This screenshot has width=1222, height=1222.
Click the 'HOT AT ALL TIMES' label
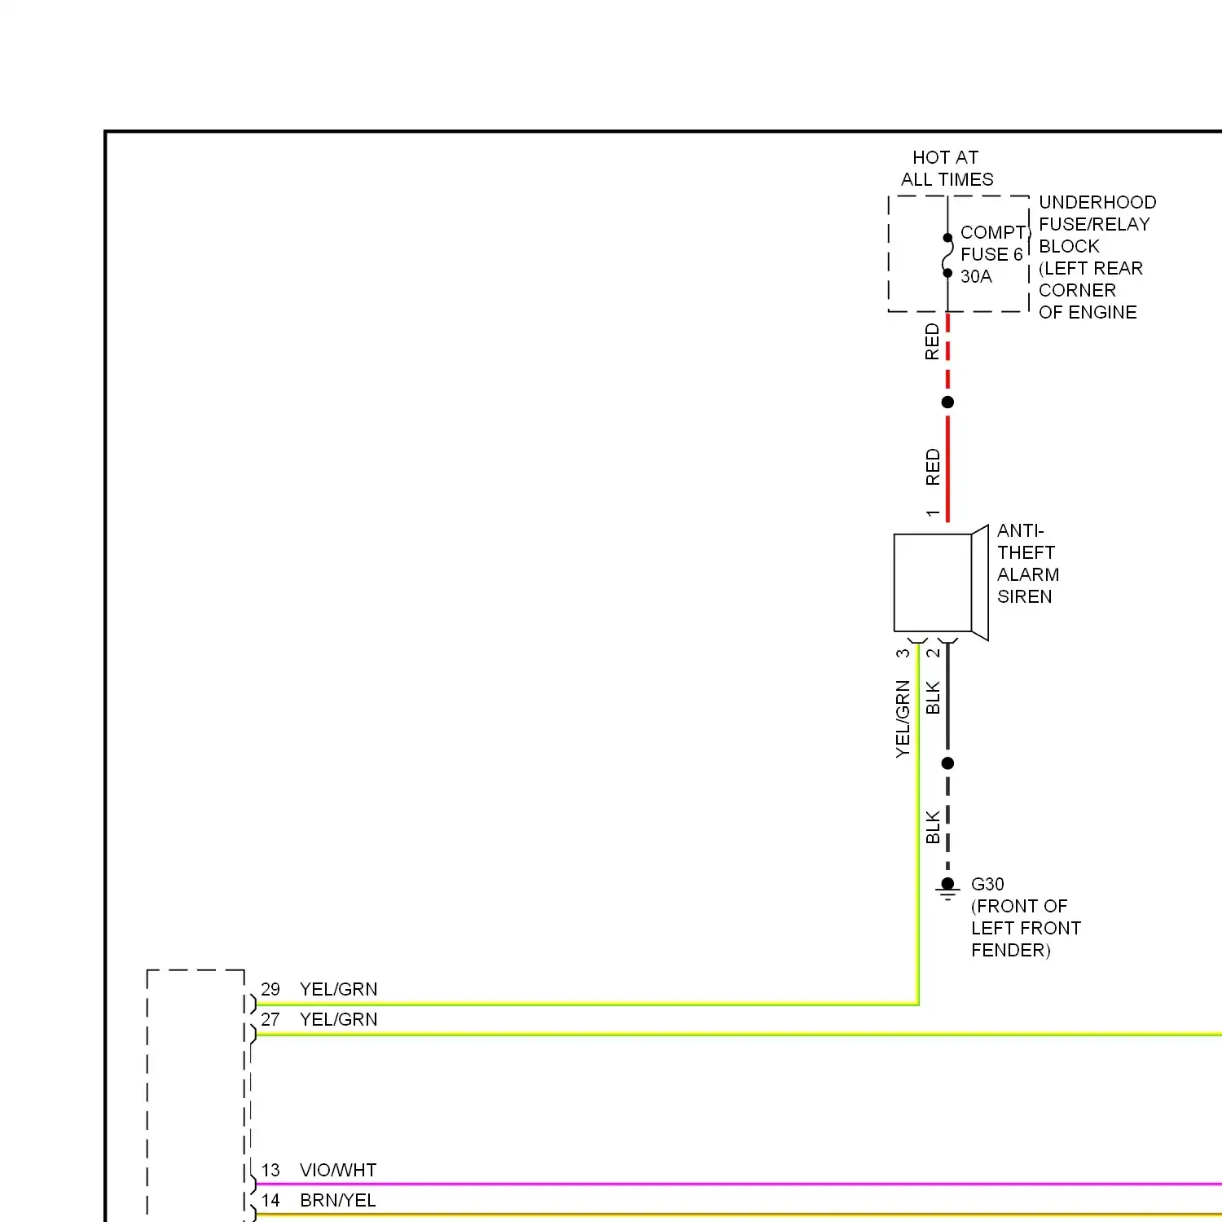pyautogui.click(x=947, y=169)
